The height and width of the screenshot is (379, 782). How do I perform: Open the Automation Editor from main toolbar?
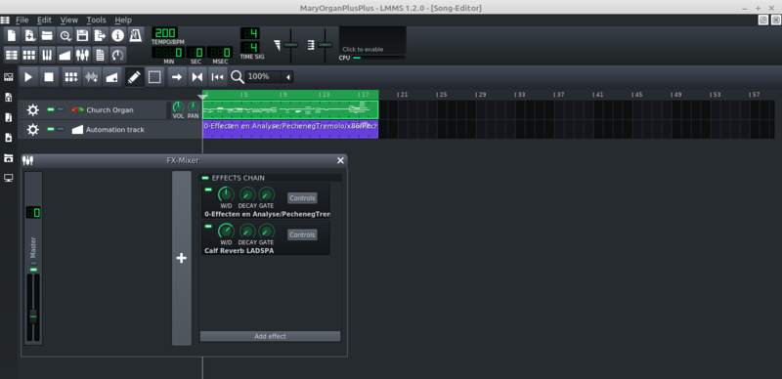coord(65,55)
